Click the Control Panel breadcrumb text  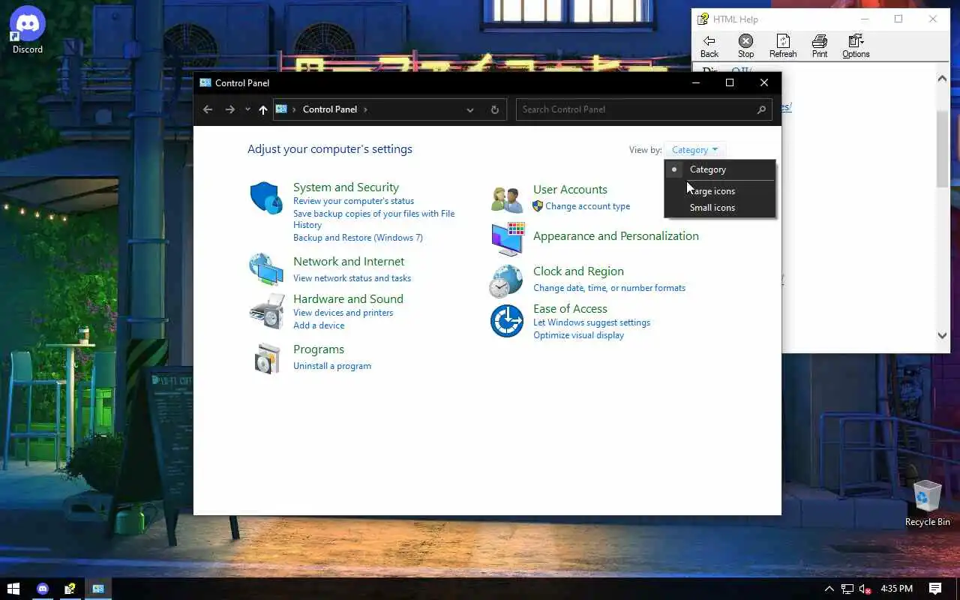pyautogui.click(x=330, y=109)
